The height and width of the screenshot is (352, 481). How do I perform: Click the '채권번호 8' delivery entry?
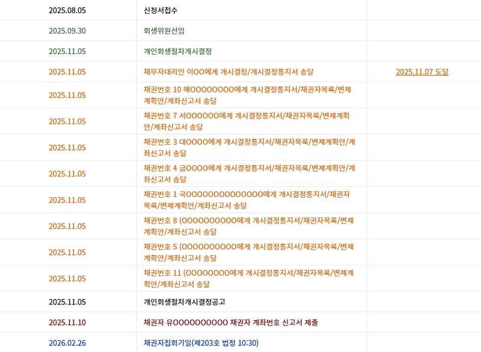[248, 226]
